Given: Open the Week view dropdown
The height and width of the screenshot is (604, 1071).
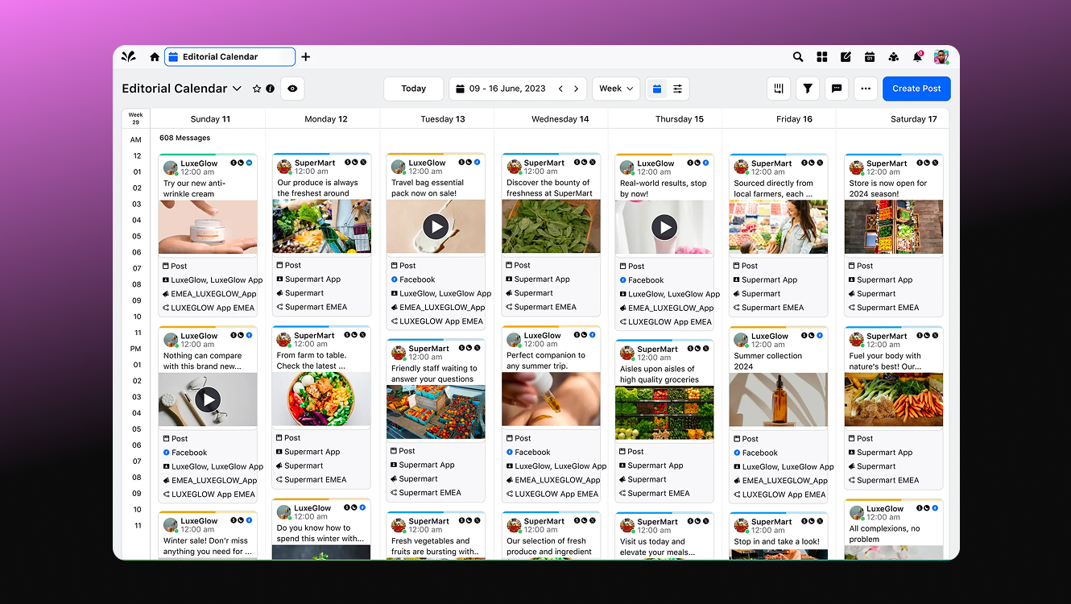Looking at the screenshot, I should pos(616,89).
